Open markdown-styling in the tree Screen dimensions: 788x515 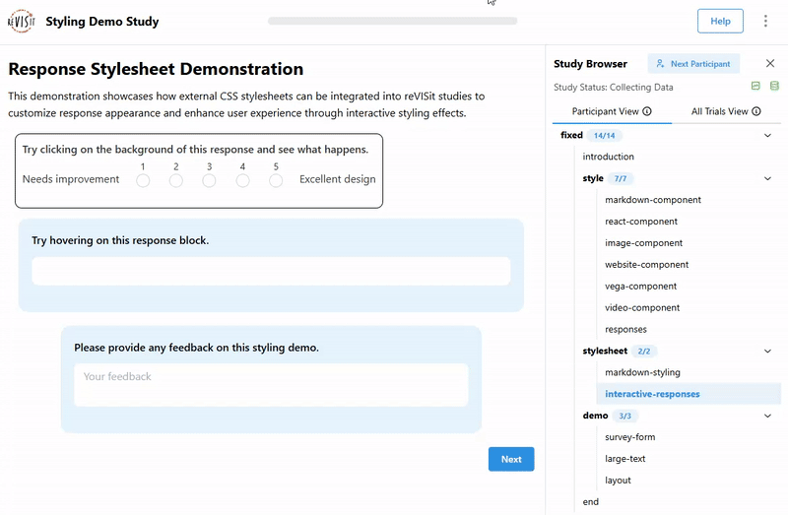pyautogui.click(x=642, y=373)
